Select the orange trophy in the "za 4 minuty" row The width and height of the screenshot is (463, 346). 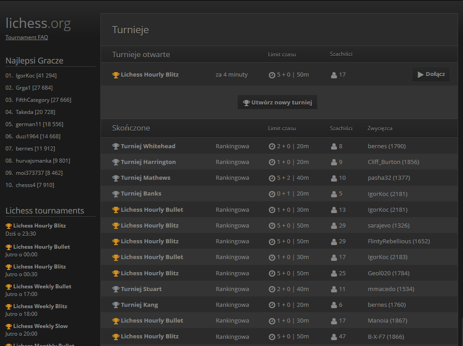point(116,75)
